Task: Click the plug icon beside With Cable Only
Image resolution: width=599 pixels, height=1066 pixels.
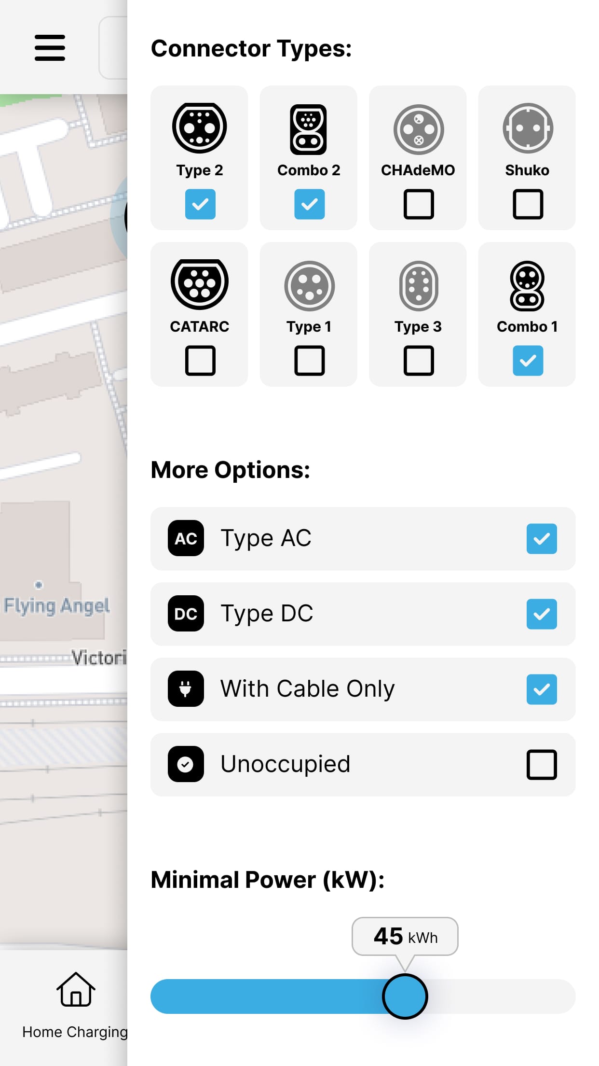Action: 186,689
